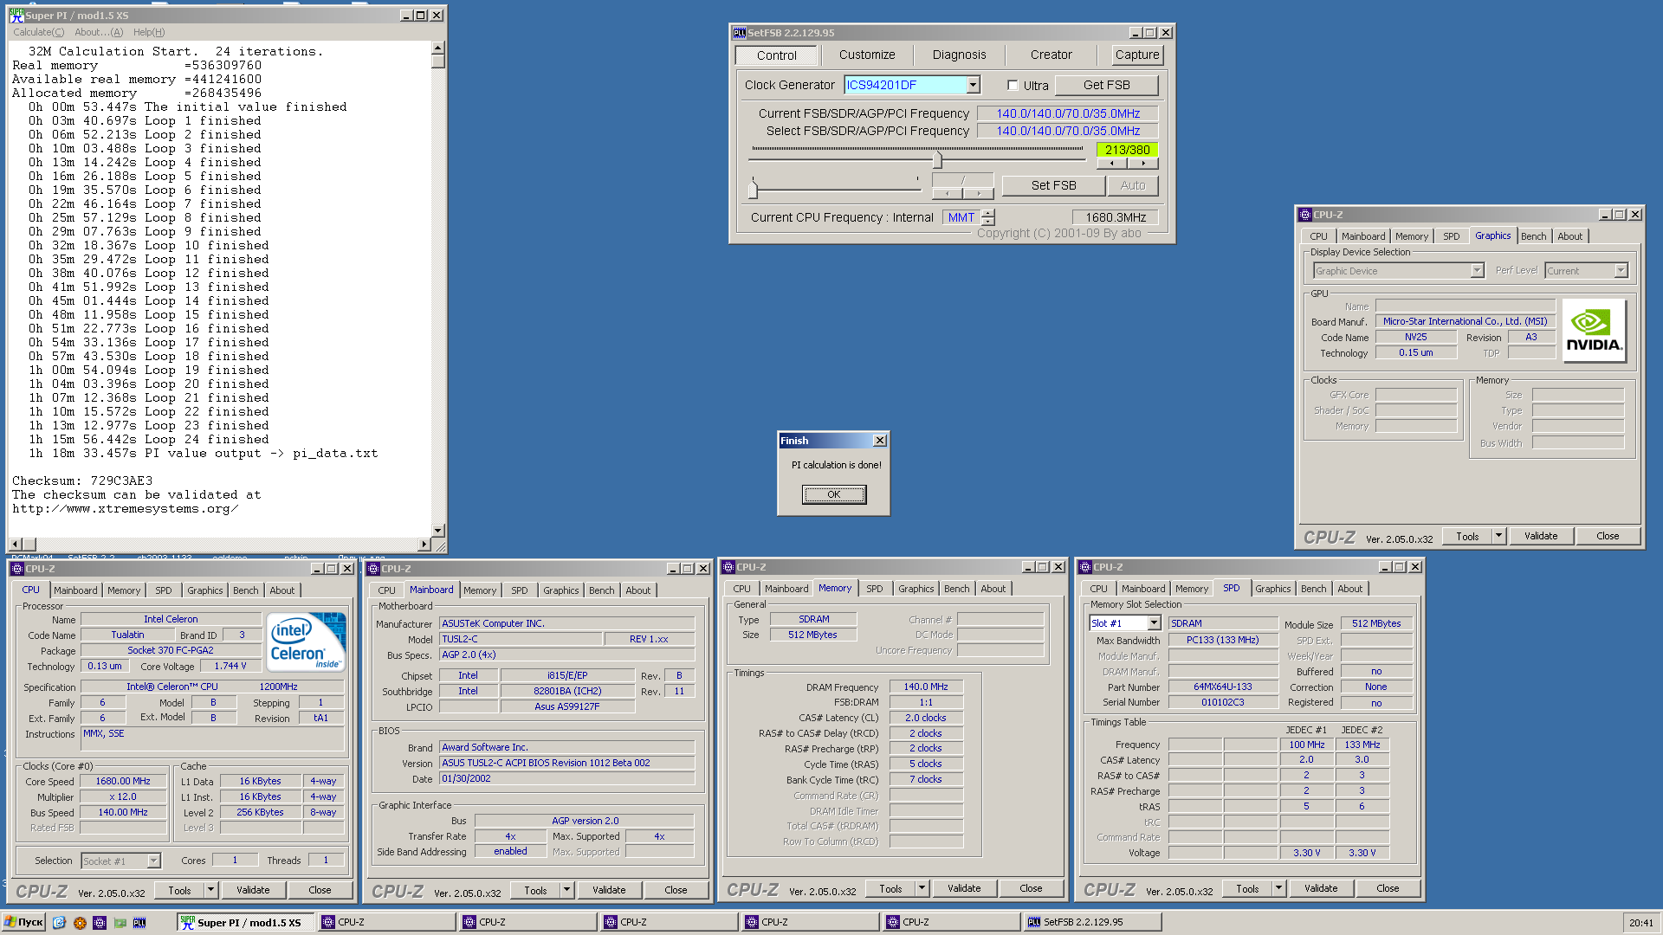Click Super PI horizontal scrollbar right arrow
Screen dimensions: 1663x935
[424, 545]
